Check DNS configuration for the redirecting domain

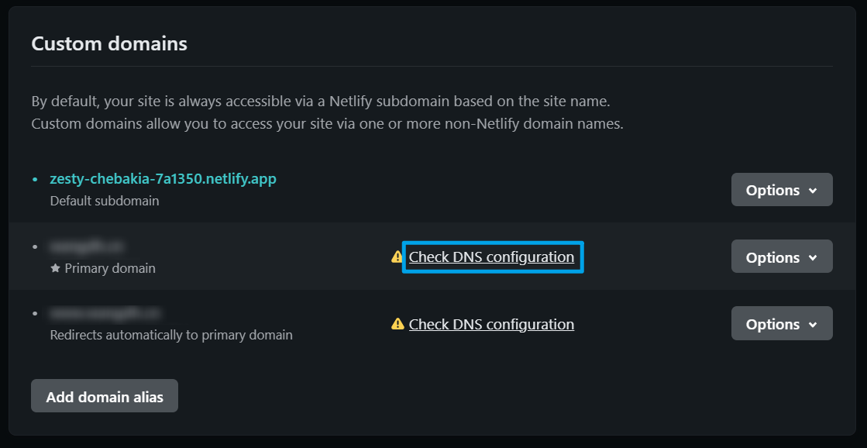coord(491,323)
